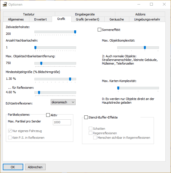Show the Umgebungsverkehr tab
The image size is (171, 173).
147,19
